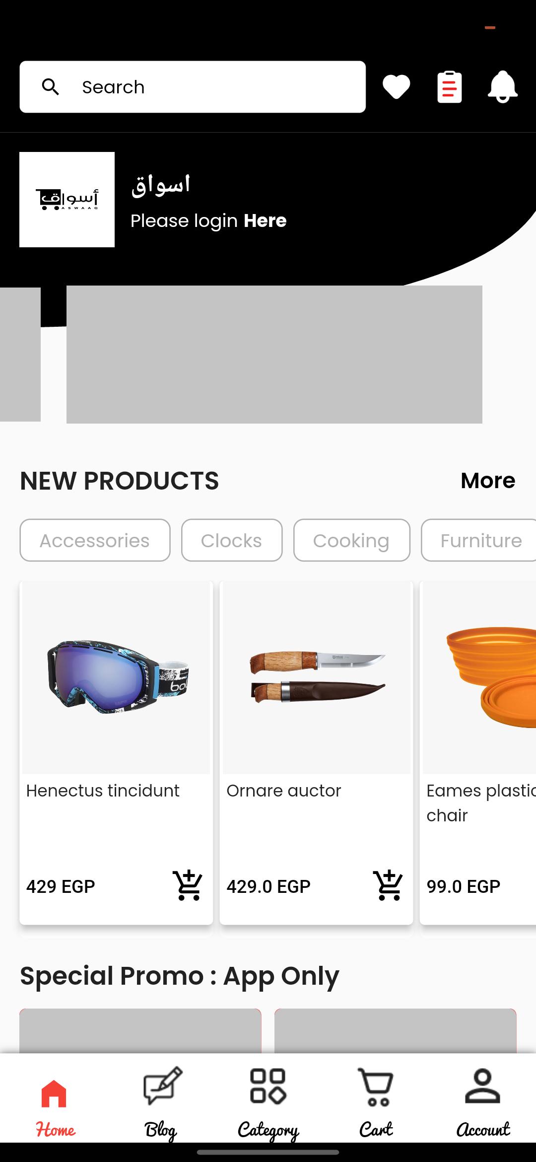
Task: Focus the Search input field
Action: (x=193, y=87)
